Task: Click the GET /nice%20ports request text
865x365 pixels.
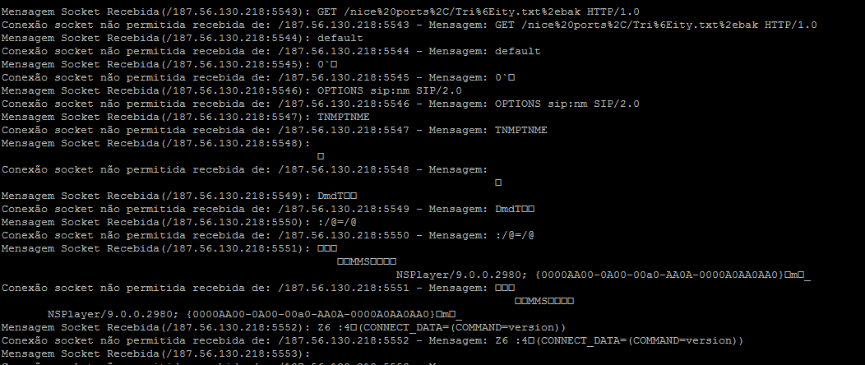Action: point(479,12)
